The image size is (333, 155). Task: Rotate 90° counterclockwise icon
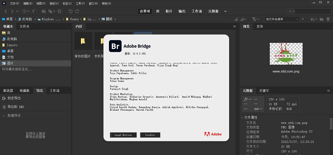coord(70,11)
